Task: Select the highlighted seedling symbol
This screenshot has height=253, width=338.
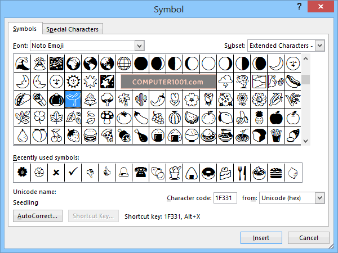Action: click(73, 100)
